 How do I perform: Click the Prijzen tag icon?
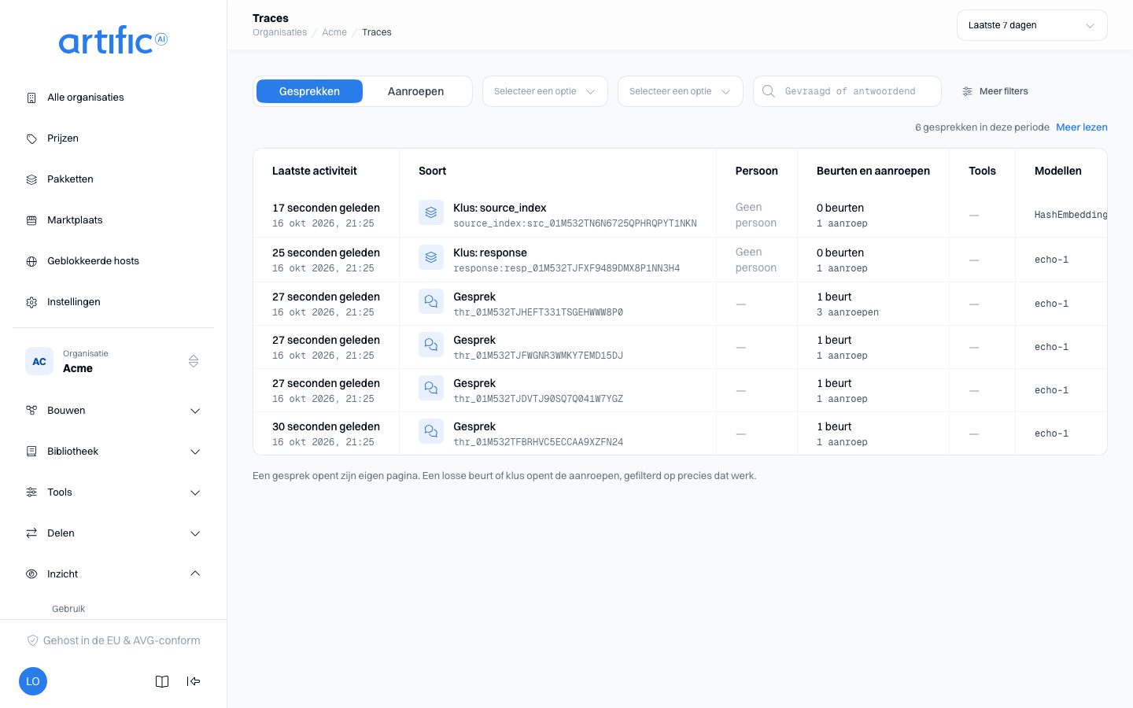31,138
